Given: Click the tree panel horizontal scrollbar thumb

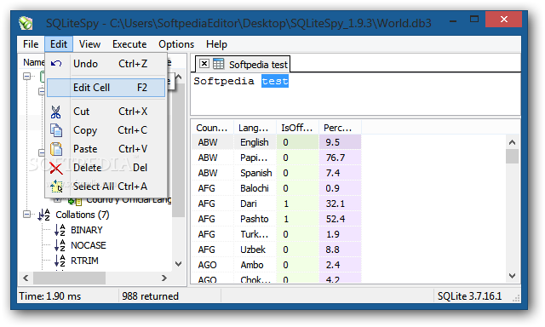Looking at the screenshot, I should pyautogui.click(x=70, y=278).
